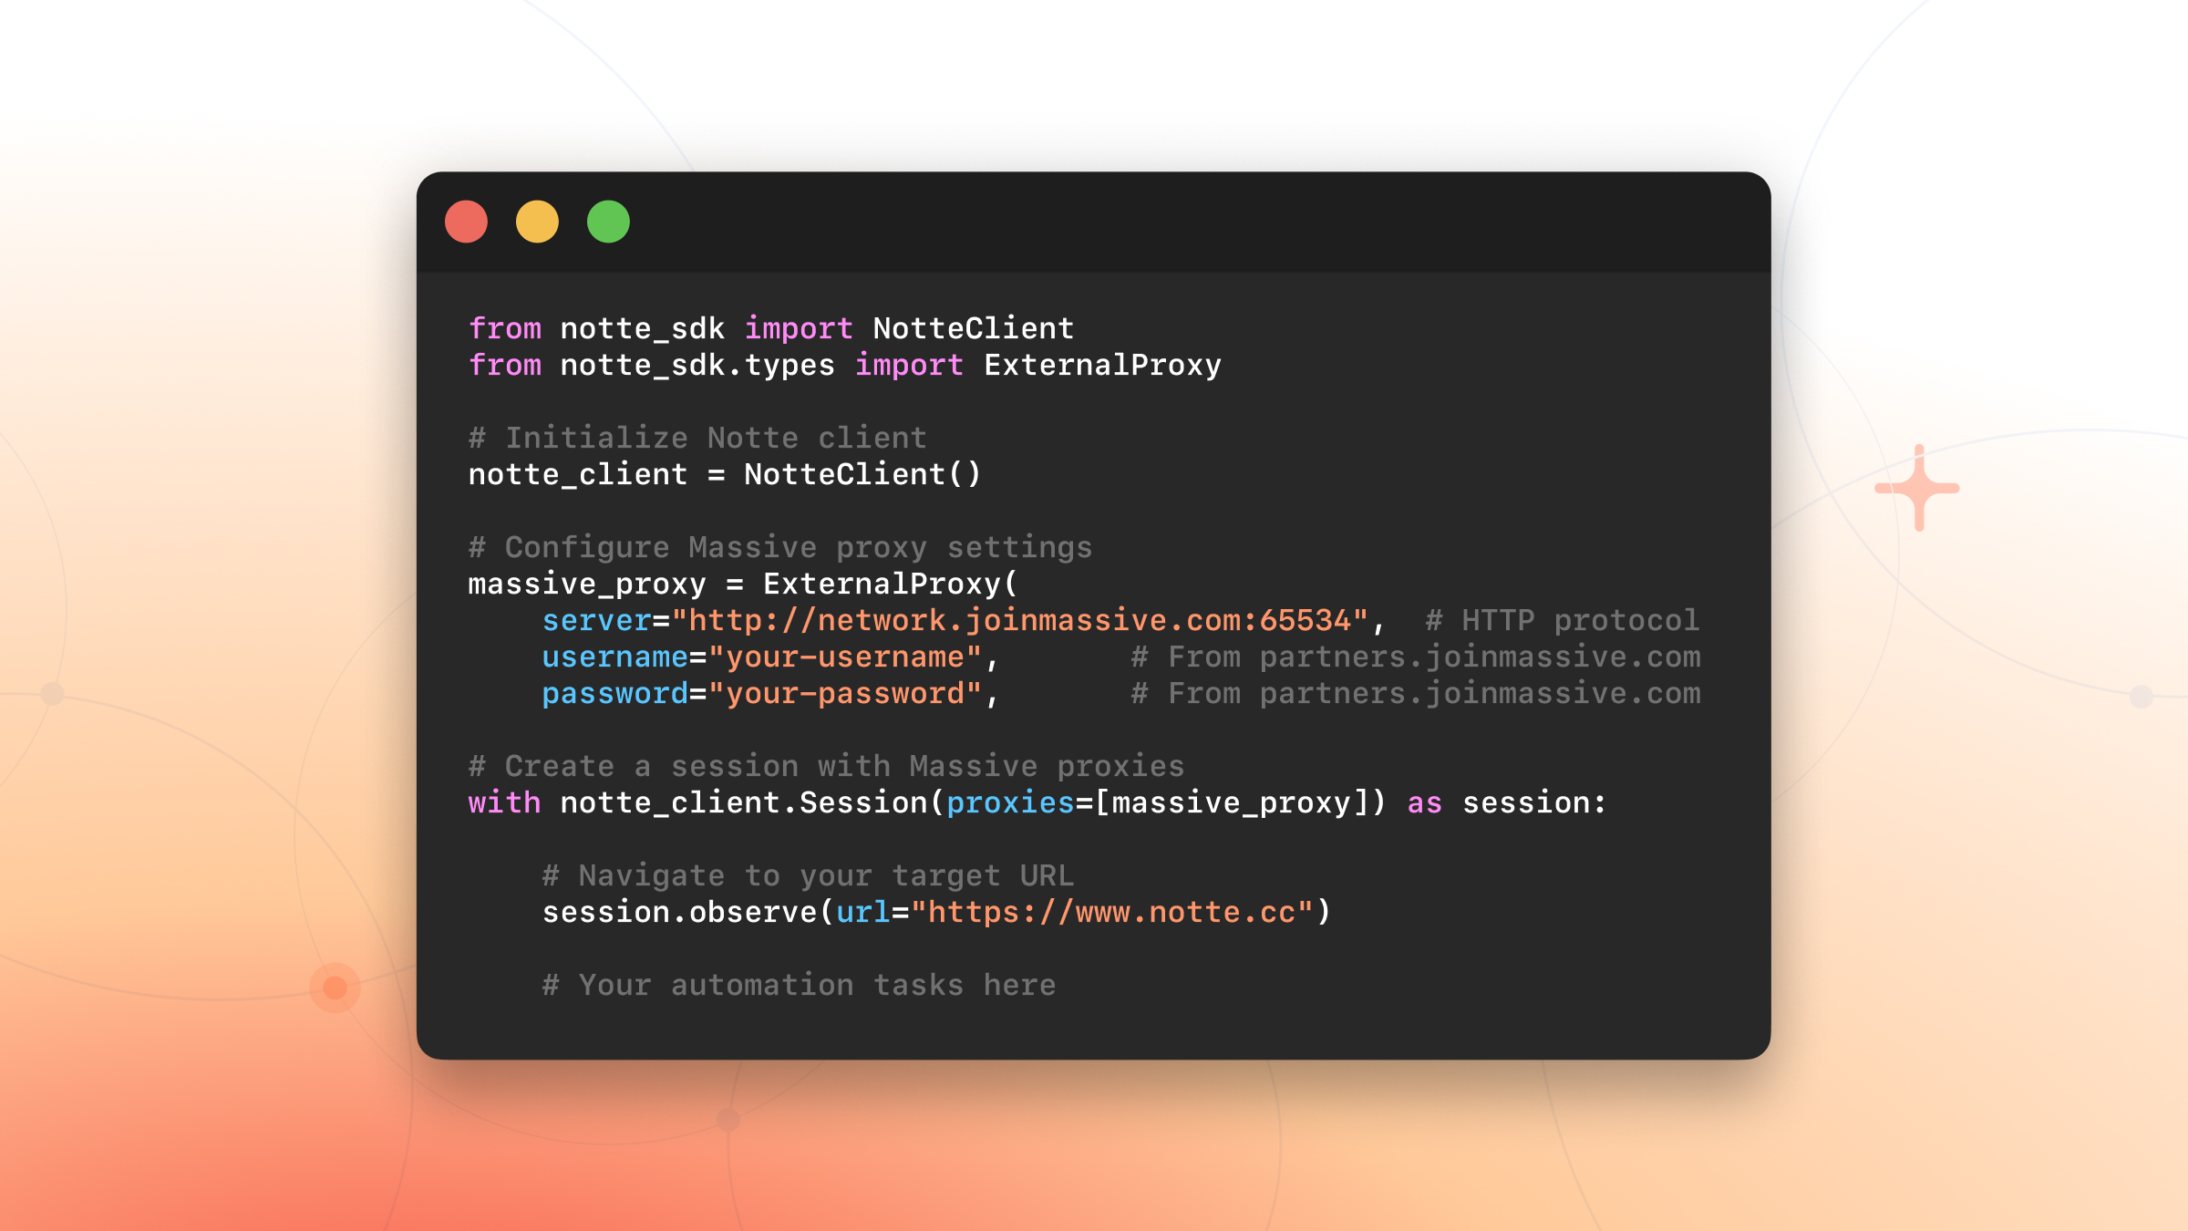
Task: Select the username parameter 'your-username'
Action: tap(848, 657)
